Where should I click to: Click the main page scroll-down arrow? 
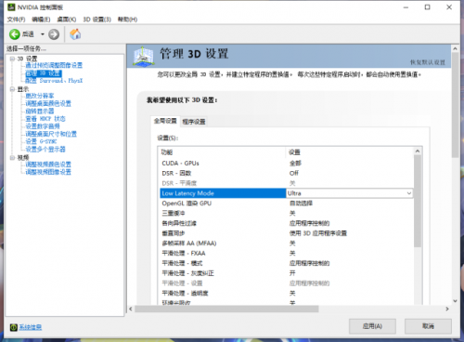tap(455, 301)
